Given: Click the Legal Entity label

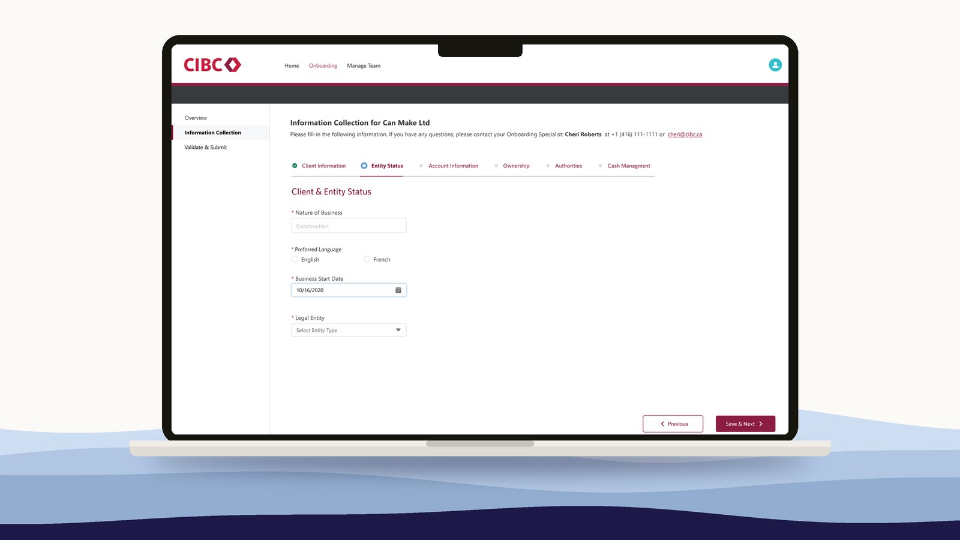Looking at the screenshot, I should click(310, 318).
